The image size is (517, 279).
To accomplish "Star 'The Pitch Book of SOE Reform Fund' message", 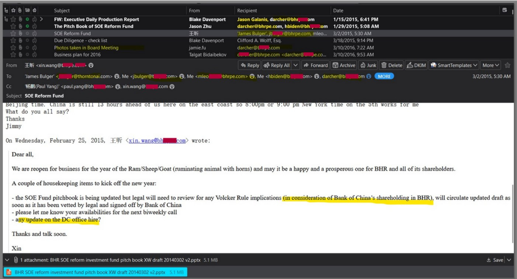I will [x=13, y=26].
